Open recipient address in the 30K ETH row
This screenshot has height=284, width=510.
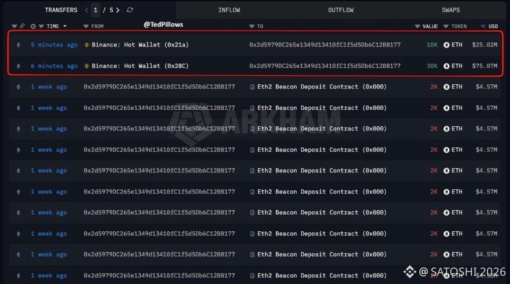coord(325,66)
